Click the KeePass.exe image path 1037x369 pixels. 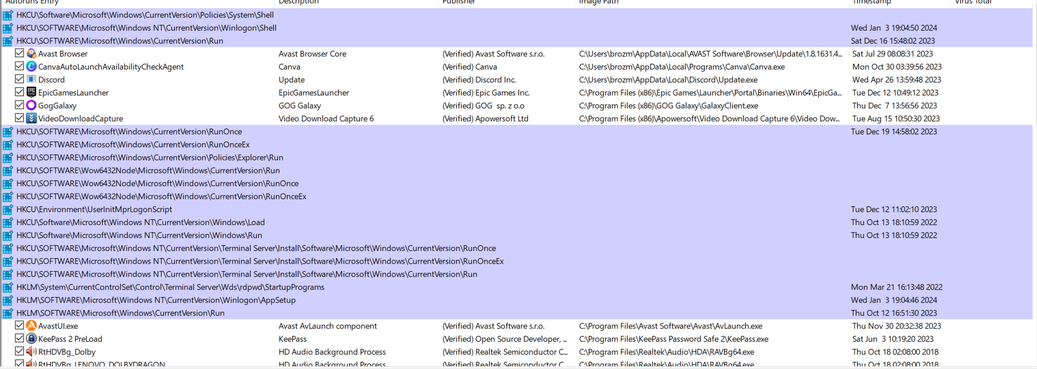pyautogui.click(x=674, y=339)
